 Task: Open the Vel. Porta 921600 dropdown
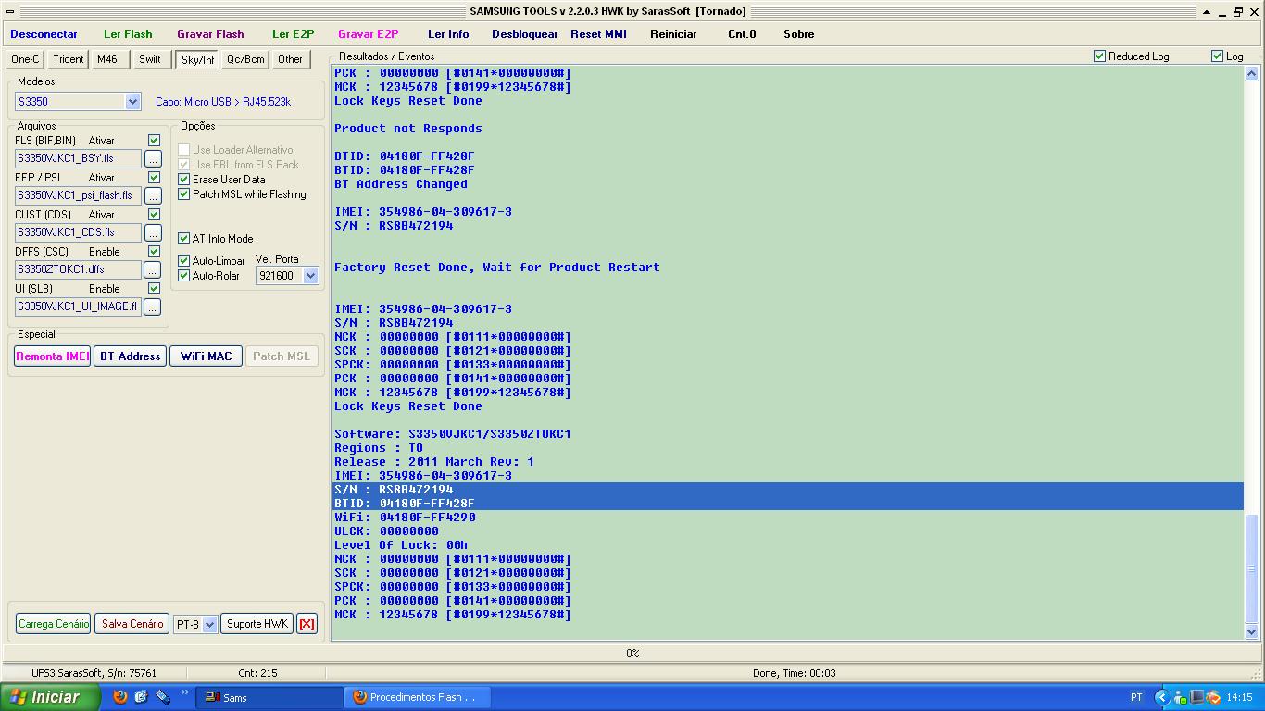click(311, 276)
